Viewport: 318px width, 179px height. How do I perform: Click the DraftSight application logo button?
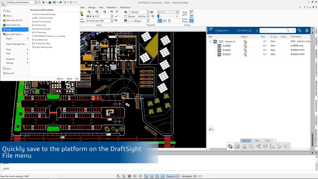coord(3,4)
